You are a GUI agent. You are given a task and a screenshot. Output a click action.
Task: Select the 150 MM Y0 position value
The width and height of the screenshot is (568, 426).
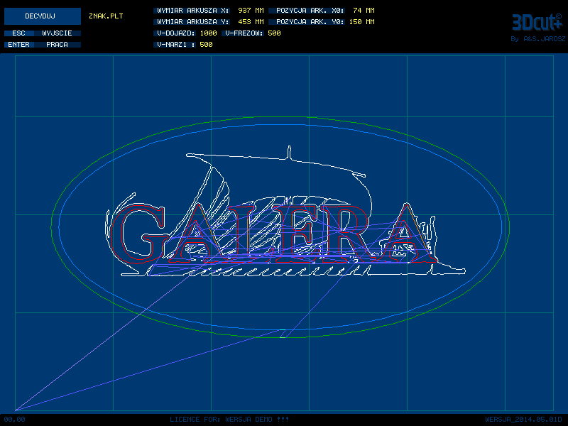click(362, 22)
